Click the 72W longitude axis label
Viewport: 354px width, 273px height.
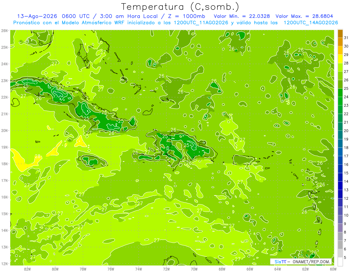coord(166,269)
